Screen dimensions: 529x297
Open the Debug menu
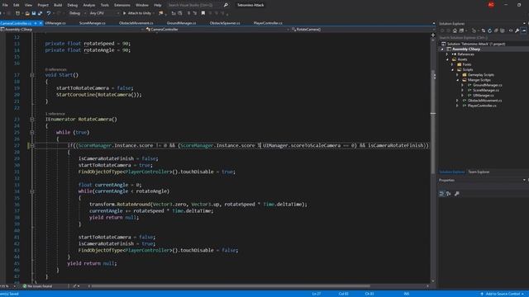pyautogui.click(x=72, y=5)
